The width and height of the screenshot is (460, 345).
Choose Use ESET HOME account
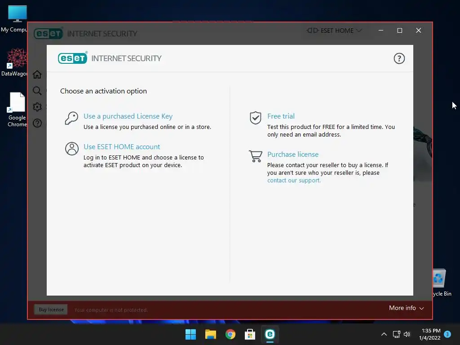pos(122,147)
